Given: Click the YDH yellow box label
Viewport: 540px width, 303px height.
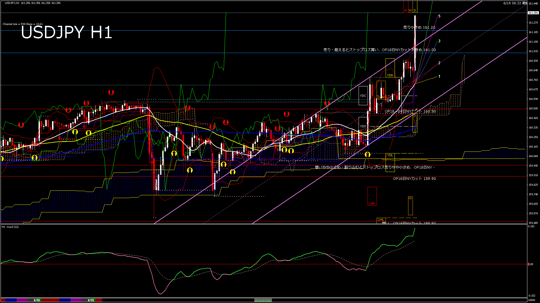Looking at the screenshot, I should pos(390,75).
